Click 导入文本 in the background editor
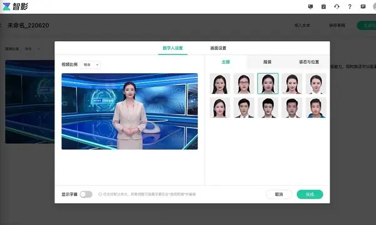Screen dimensions: 376x225 302,26
